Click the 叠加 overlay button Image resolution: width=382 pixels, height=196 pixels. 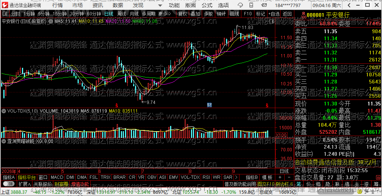[195, 14]
